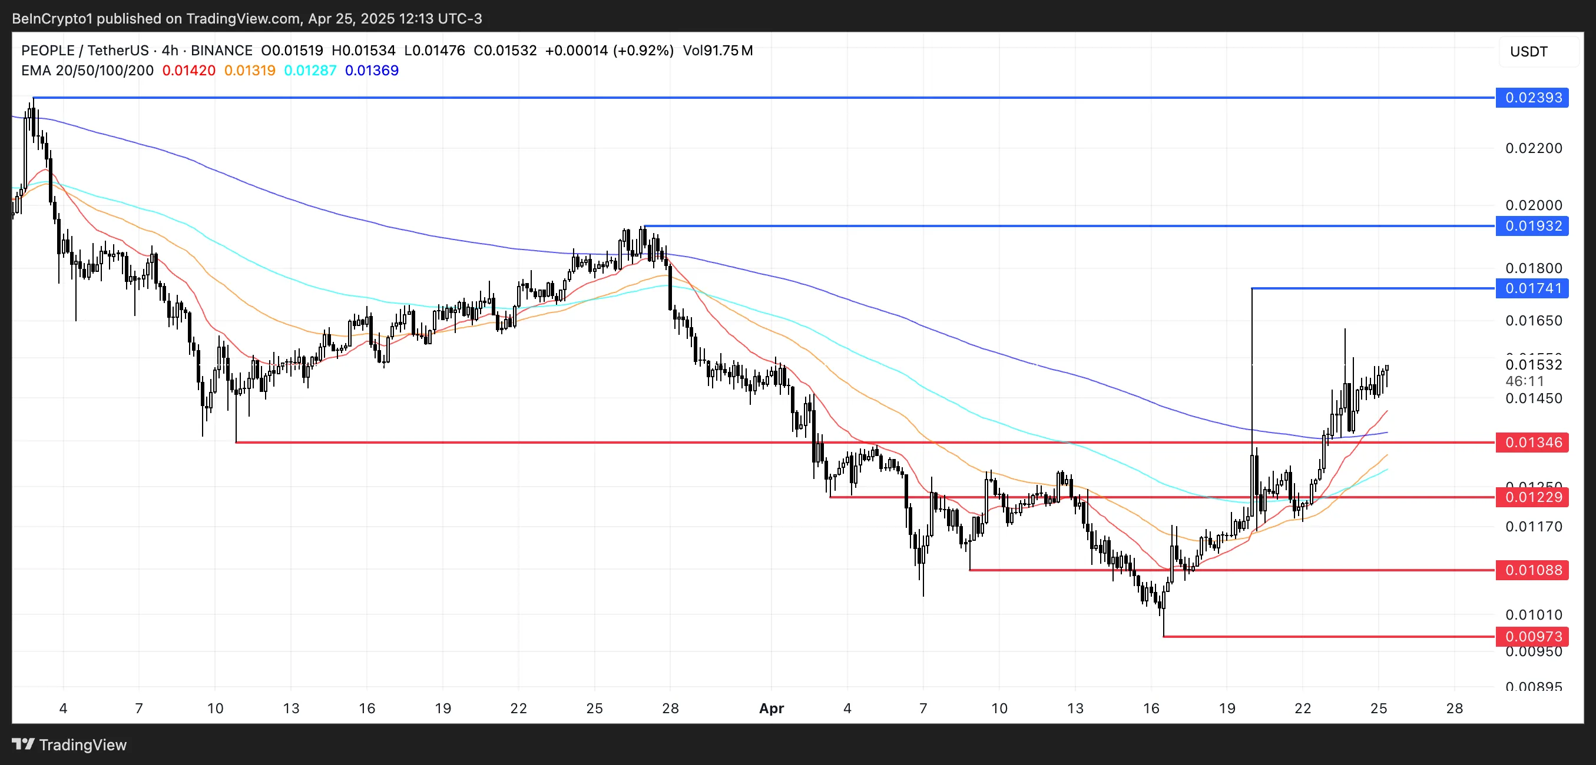Open the USDT currency selector
Image resolution: width=1596 pixels, height=765 pixels.
click(1529, 52)
